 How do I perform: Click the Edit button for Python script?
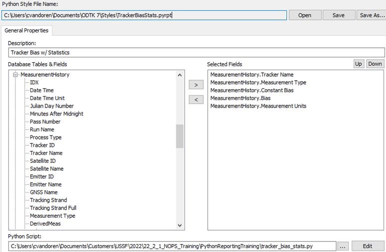pyautogui.click(x=367, y=246)
